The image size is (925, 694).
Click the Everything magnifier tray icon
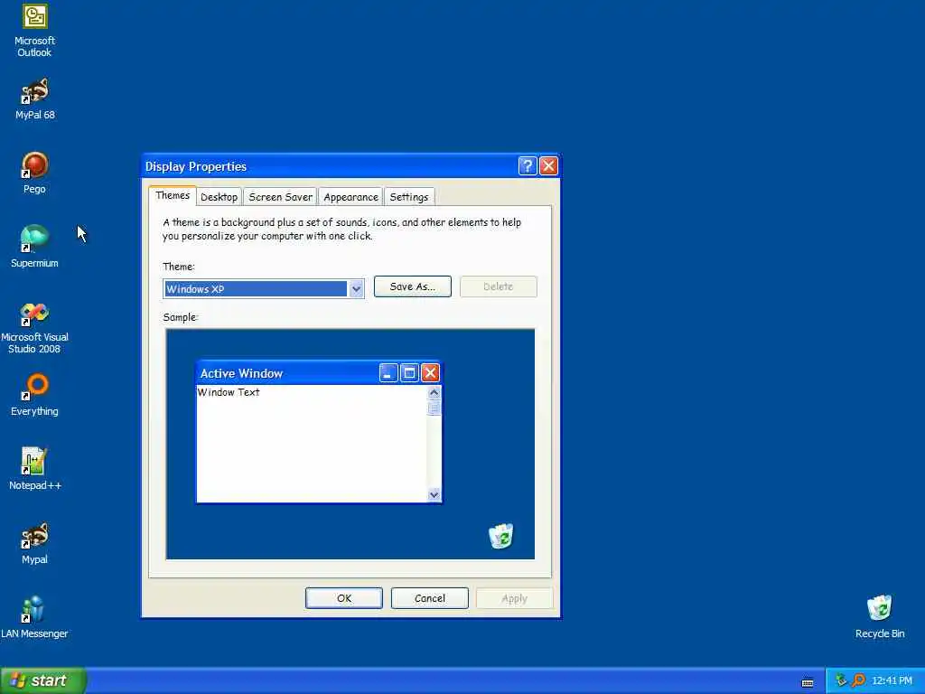tap(859, 680)
